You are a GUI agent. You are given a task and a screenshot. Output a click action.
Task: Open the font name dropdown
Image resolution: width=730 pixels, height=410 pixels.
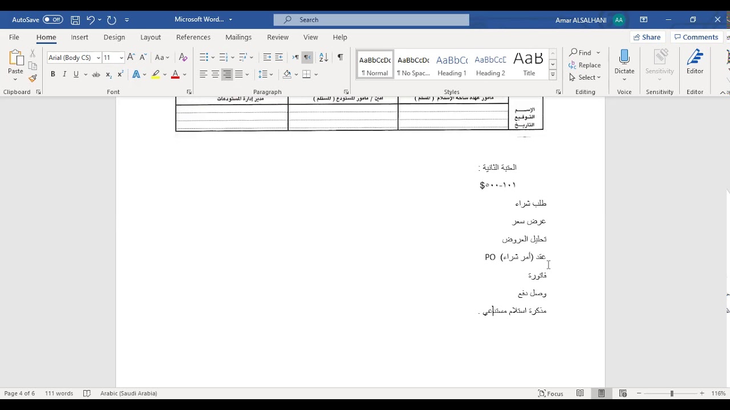click(98, 58)
